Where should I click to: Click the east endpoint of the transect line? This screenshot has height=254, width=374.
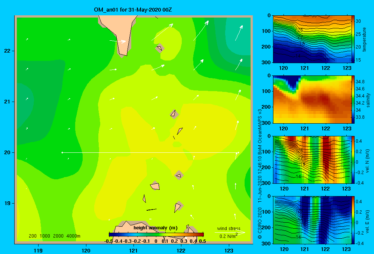[x=238, y=152]
